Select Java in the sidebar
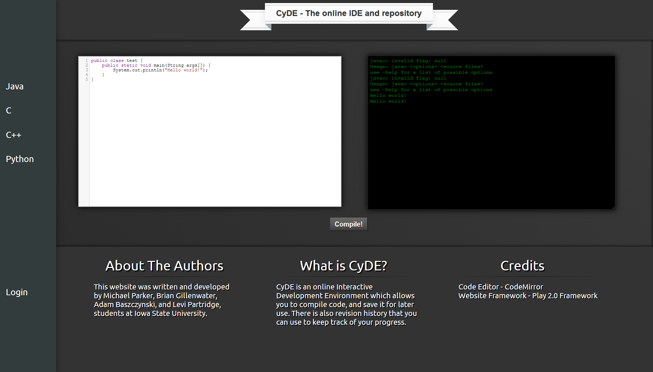Screen dimensions: 653x372 point(15,86)
